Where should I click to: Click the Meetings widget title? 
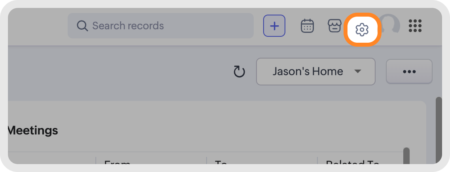pyautogui.click(x=33, y=130)
